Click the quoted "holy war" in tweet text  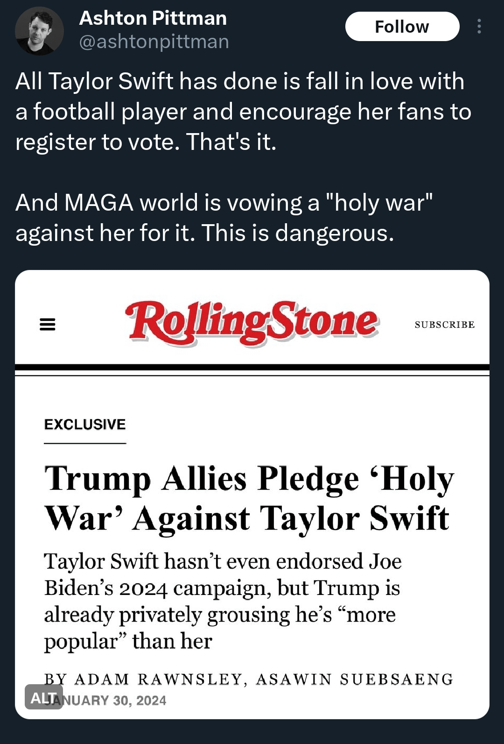click(379, 203)
